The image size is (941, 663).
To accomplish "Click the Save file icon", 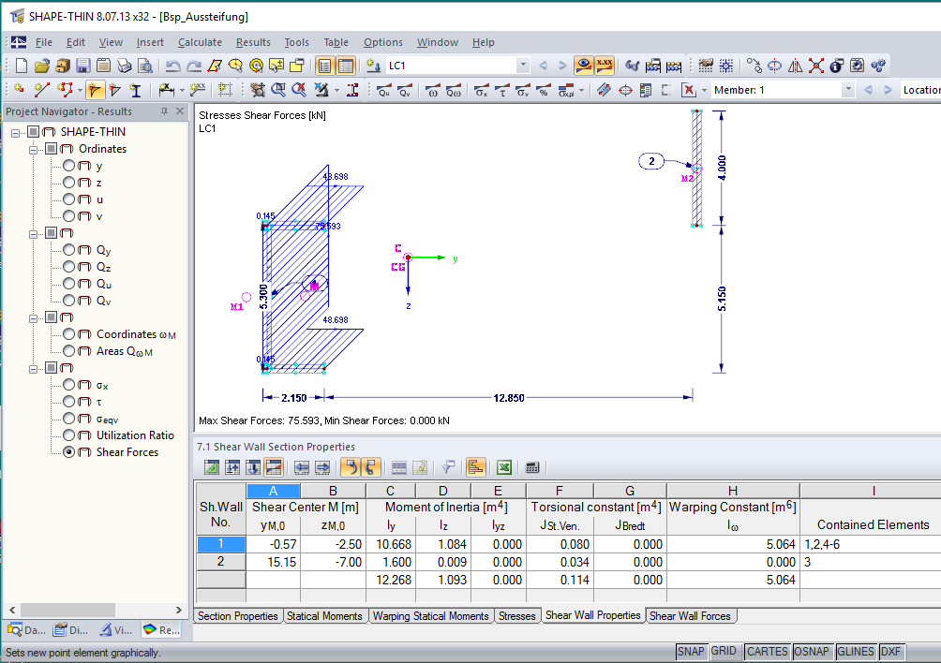I will pyautogui.click(x=82, y=66).
